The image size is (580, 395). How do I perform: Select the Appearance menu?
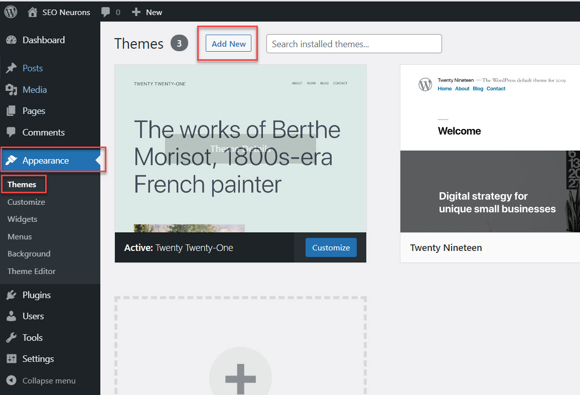(x=50, y=160)
